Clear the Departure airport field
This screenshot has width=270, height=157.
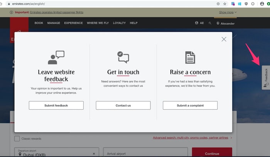[x=94, y=153]
